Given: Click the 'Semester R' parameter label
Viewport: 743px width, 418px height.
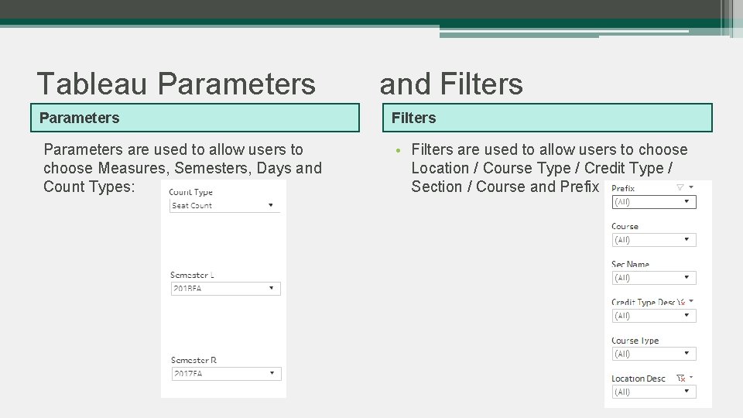Looking at the screenshot, I should 193,360.
